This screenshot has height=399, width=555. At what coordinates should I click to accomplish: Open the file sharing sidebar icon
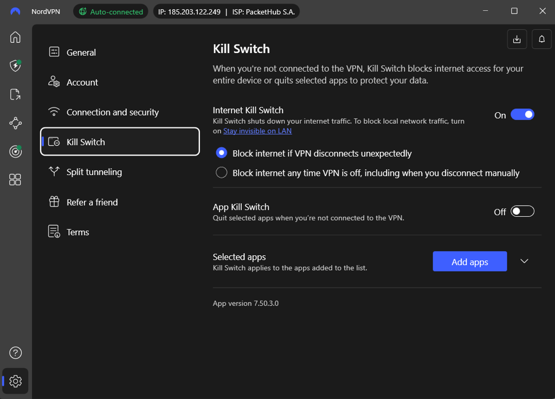pyautogui.click(x=15, y=94)
